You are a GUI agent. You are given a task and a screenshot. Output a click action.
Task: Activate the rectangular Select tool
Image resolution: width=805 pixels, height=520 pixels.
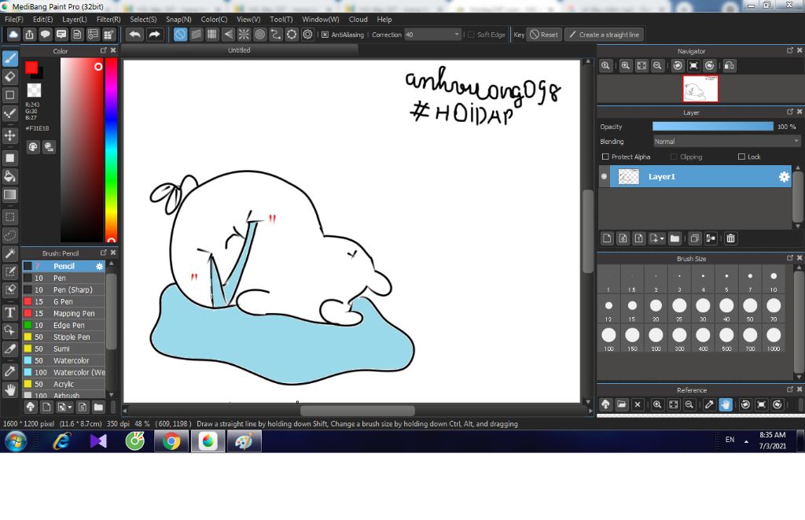click(x=9, y=217)
